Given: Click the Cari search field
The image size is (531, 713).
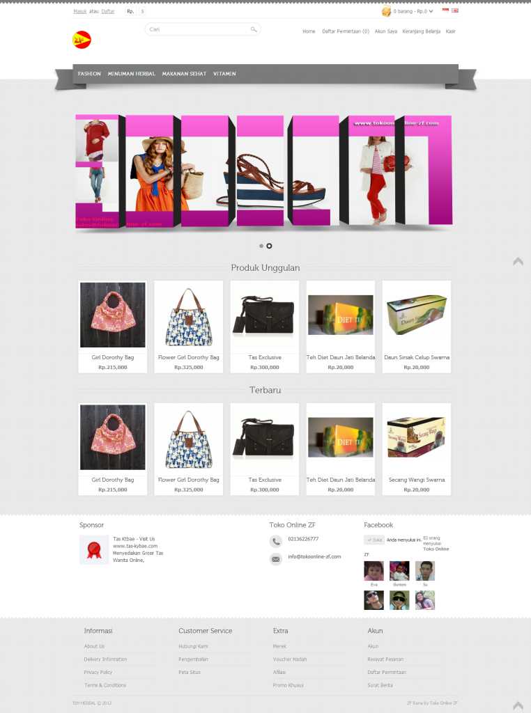Looking at the screenshot, I should pos(197,29).
